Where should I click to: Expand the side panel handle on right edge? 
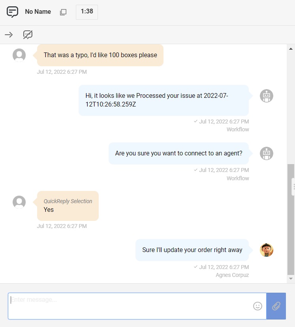293,186
